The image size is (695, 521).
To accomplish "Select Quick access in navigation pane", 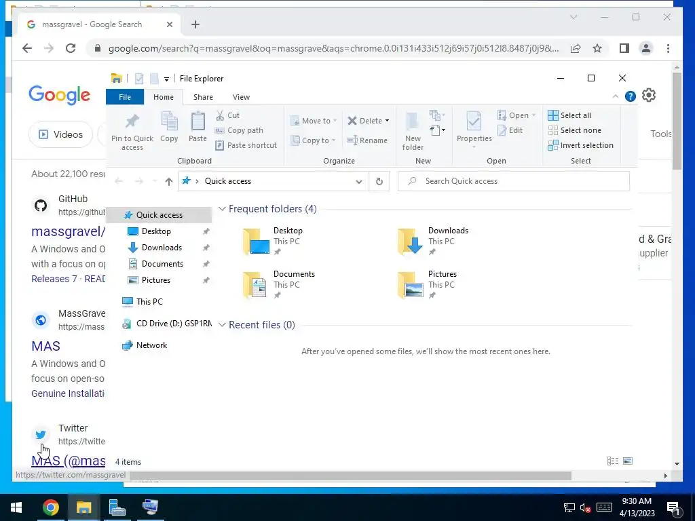I will pyautogui.click(x=159, y=215).
